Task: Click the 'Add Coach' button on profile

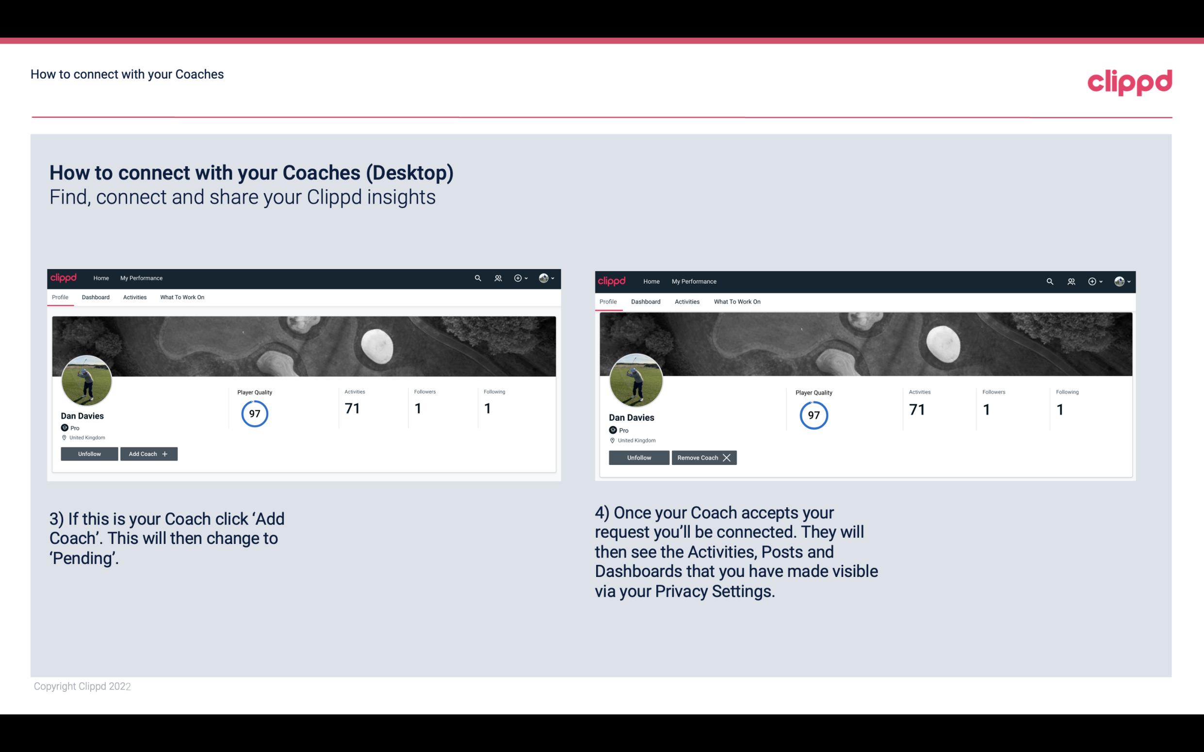Action: pyautogui.click(x=147, y=453)
